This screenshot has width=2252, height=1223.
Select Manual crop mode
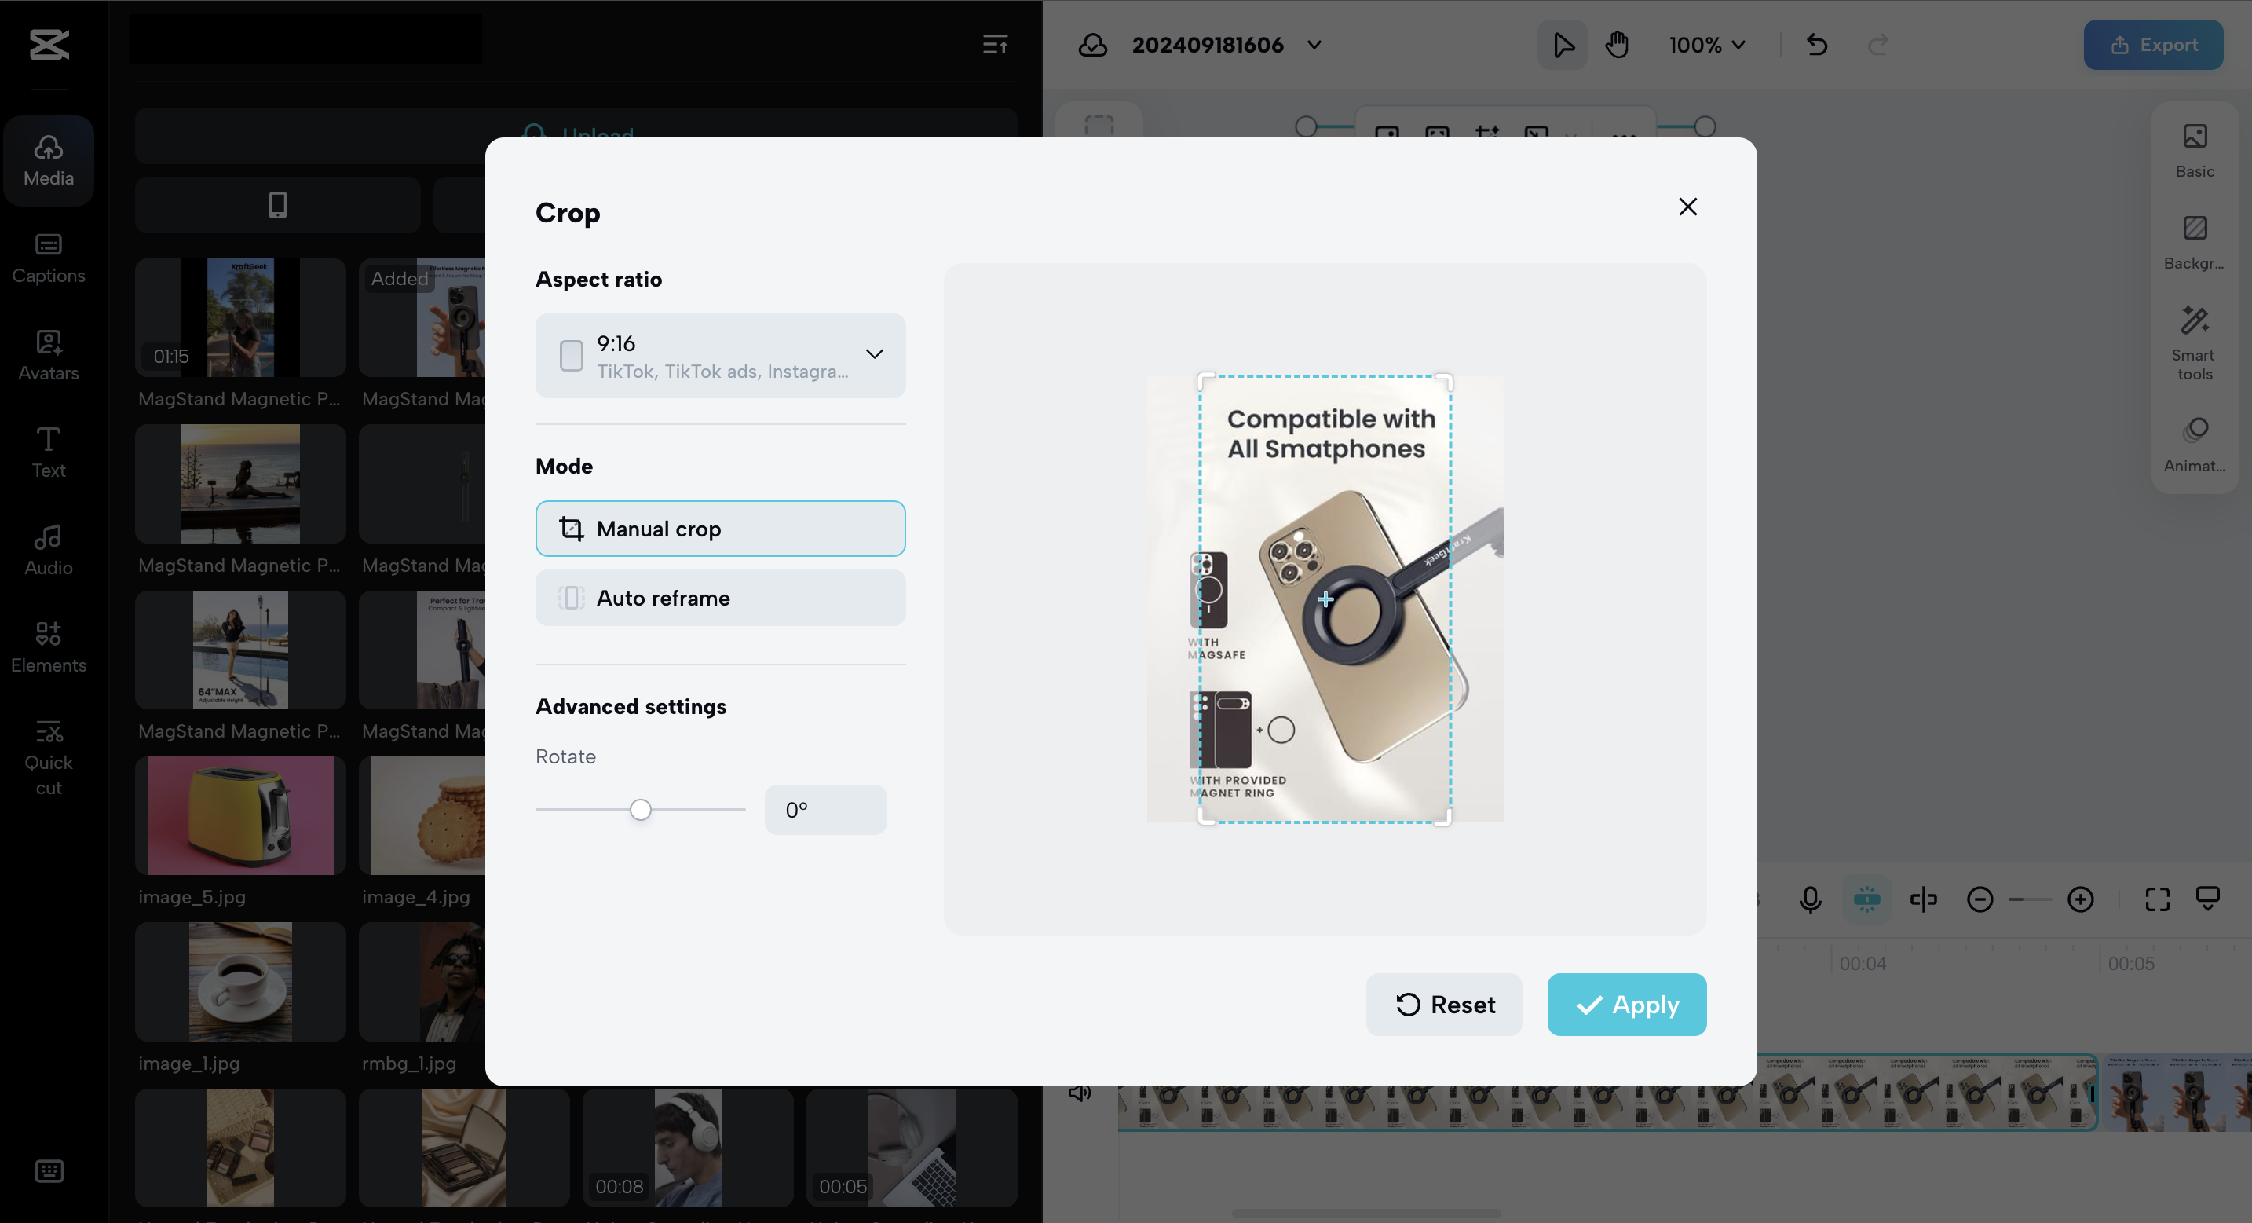719,529
